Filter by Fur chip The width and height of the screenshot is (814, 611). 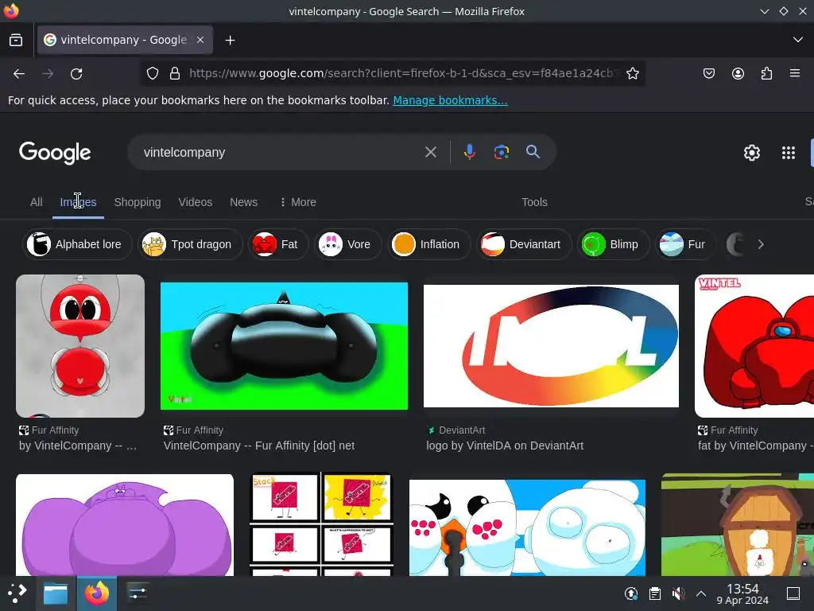pyautogui.click(x=684, y=244)
